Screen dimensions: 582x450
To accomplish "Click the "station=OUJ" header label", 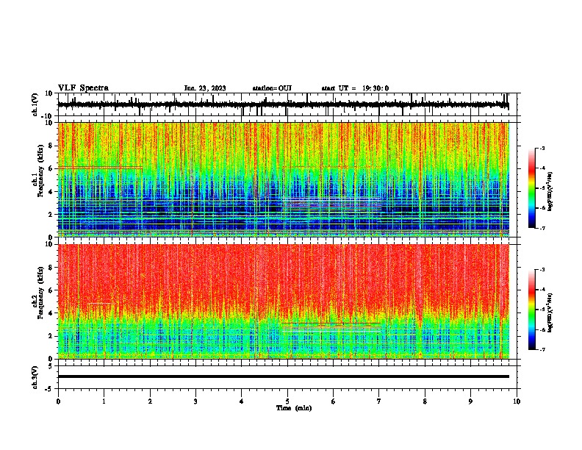I will click(x=272, y=88).
